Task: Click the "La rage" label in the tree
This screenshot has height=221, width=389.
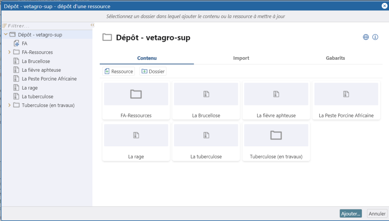Action: (30, 88)
